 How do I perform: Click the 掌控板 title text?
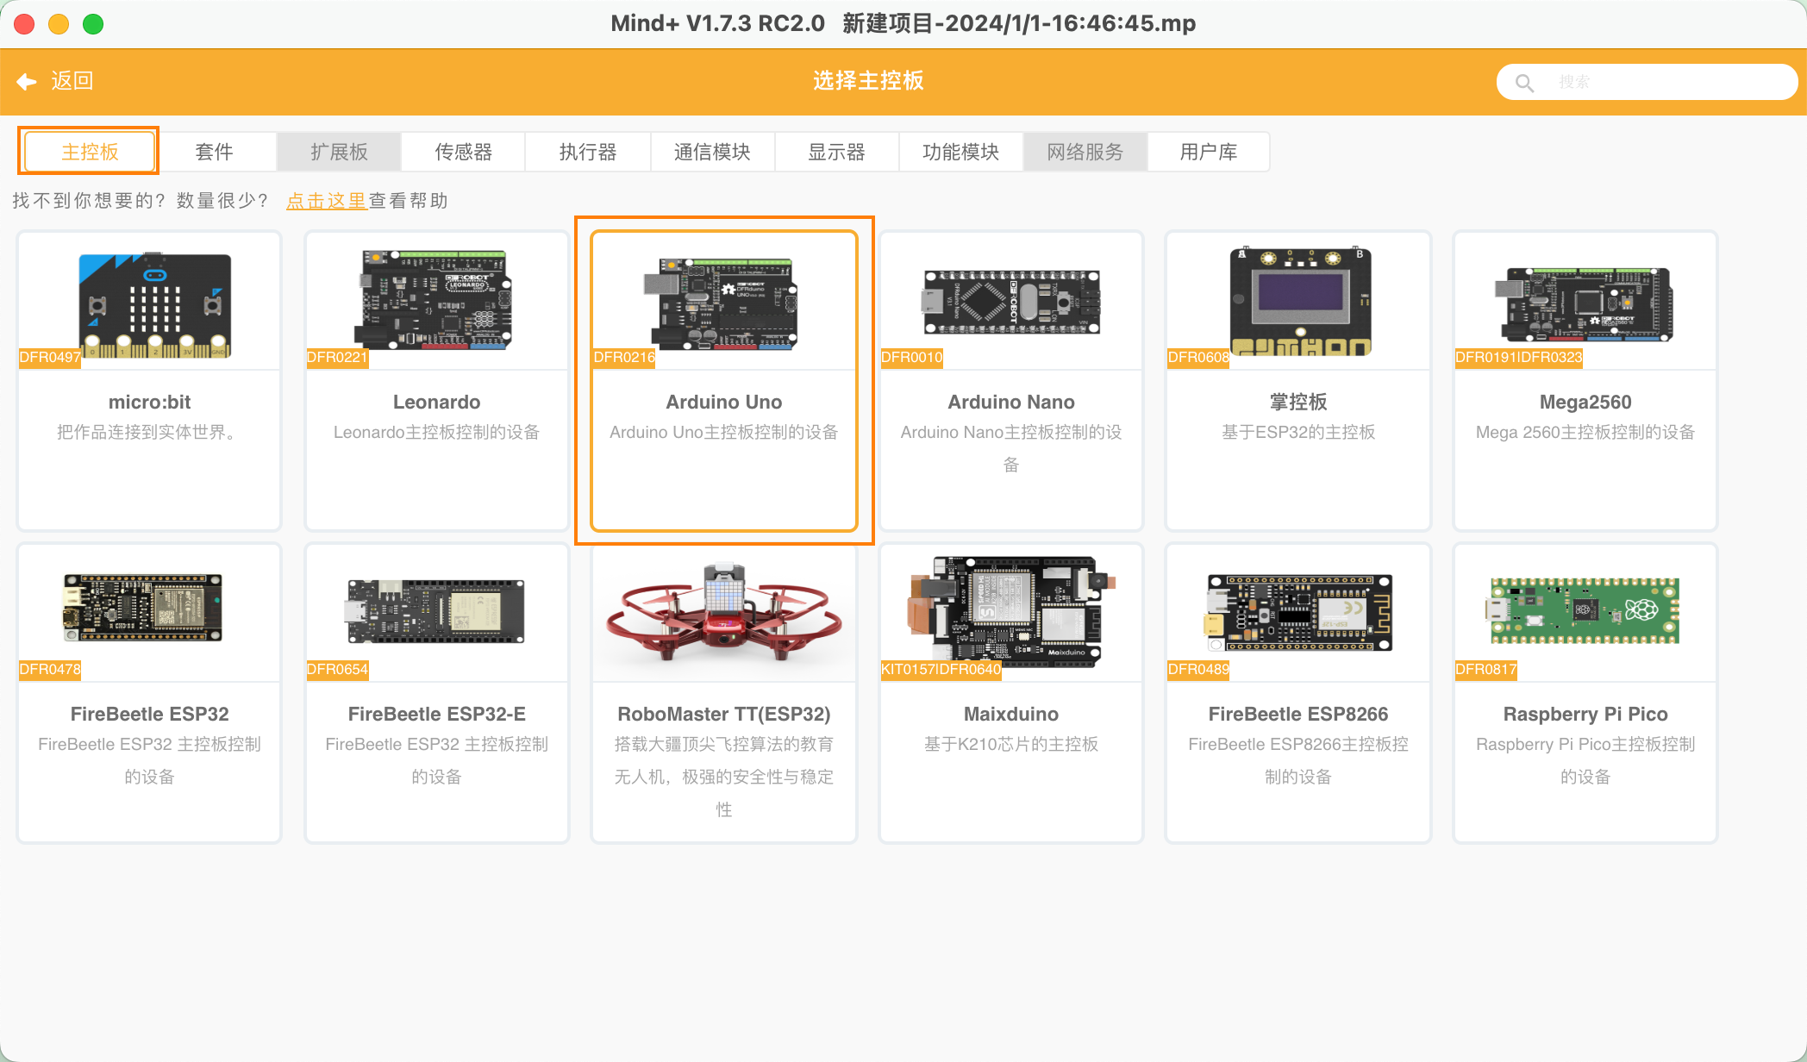tap(1298, 402)
